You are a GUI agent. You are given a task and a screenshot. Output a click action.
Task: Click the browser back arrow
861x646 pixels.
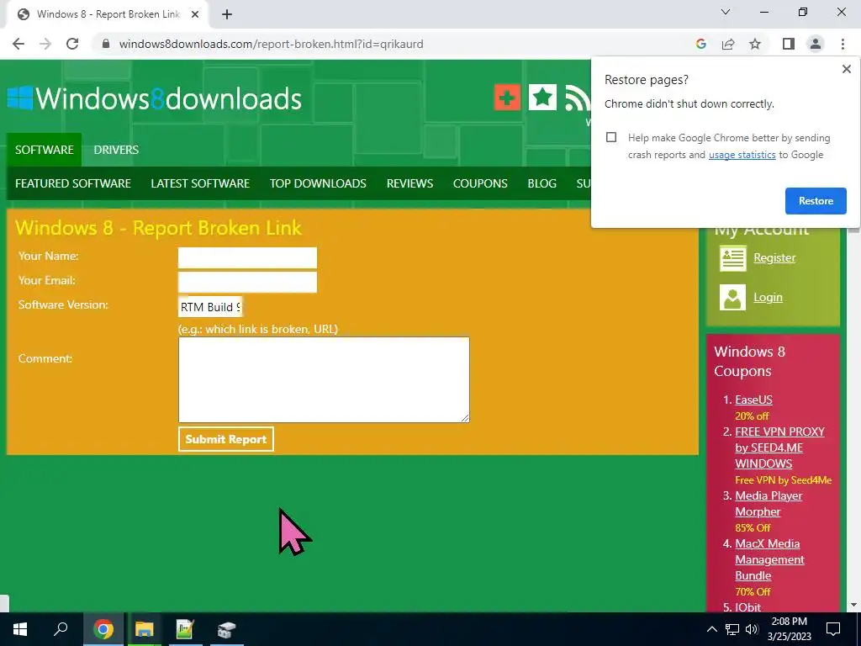click(18, 44)
